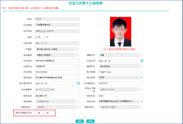Check the 女 gender checkbox
The width and height of the screenshot is (183, 124).
click(45, 37)
